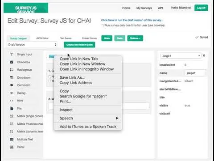This screenshot has width=214, height=161.
Task: Open the My Surveys navigation link
Action: (144, 8)
